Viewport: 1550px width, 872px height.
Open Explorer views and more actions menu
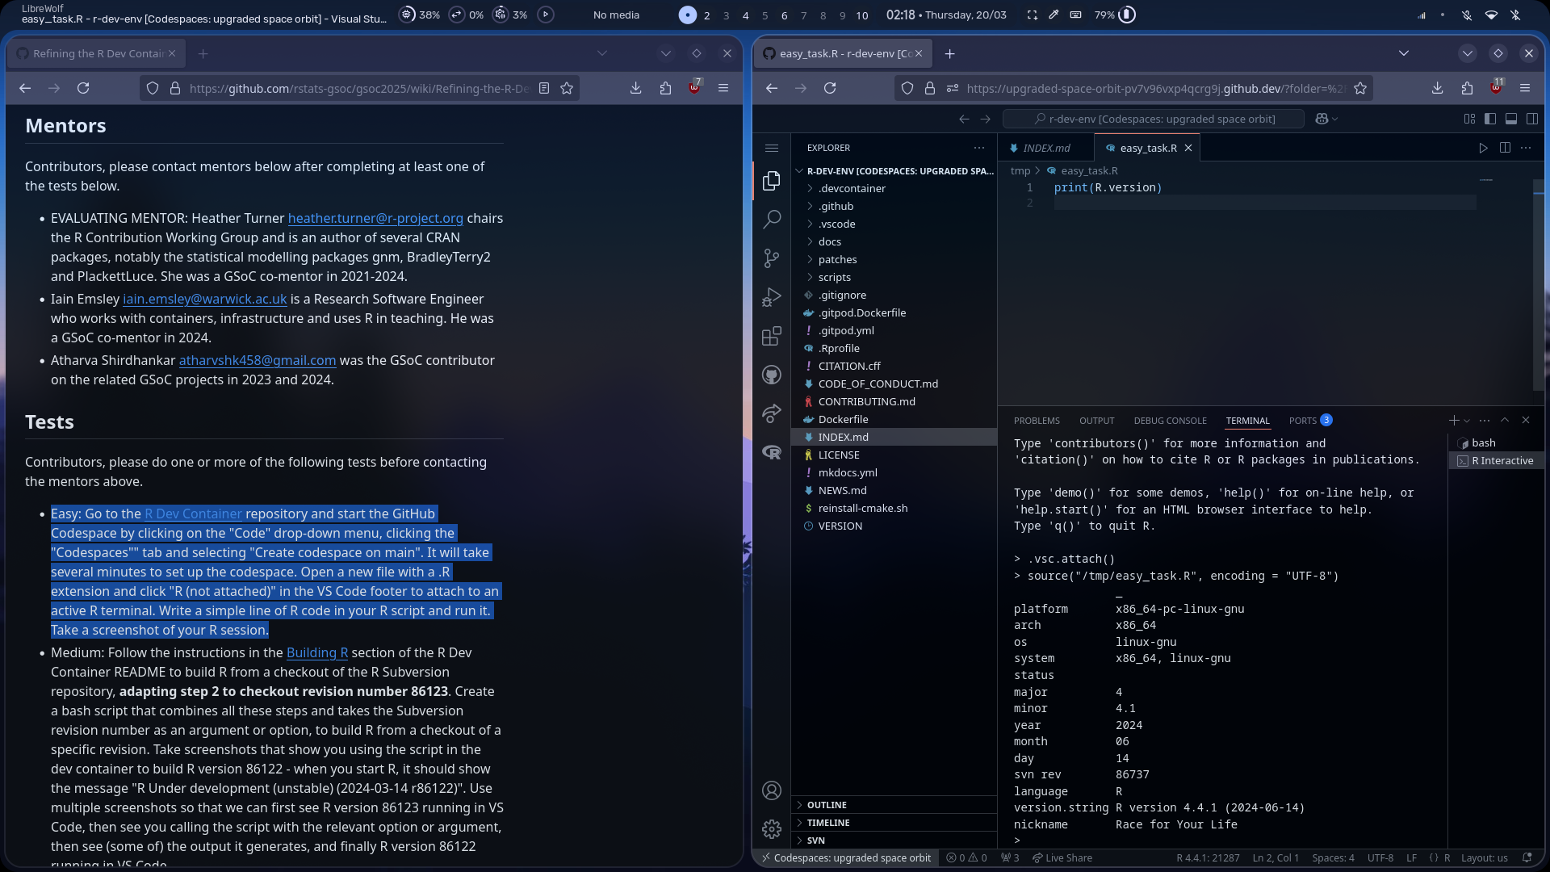click(x=979, y=148)
